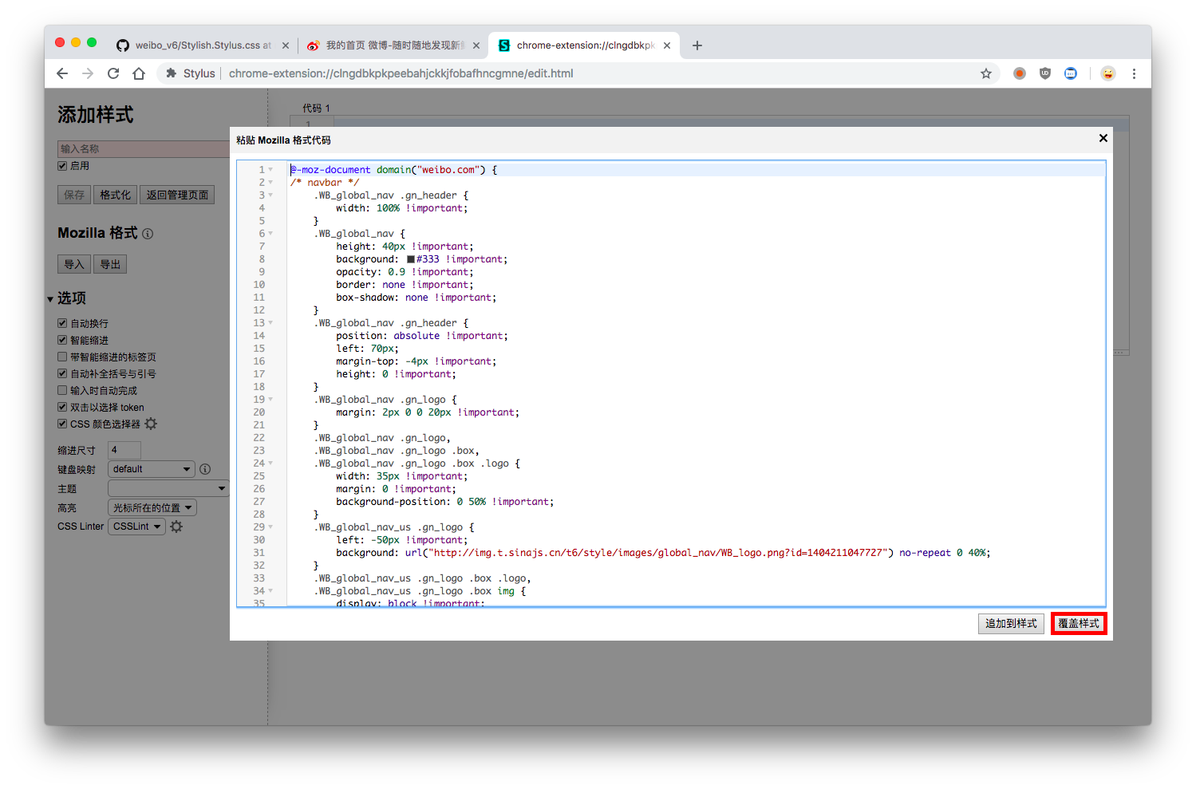Image resolution: width=1196 pixels, height=789 pixels.
Task: Click the 导入 button
Action: point(74,264)
